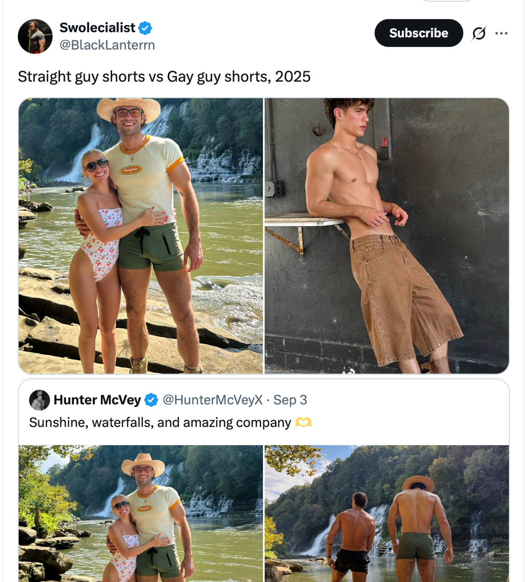Open quoted tweet's left couple photo
525x582 pixels.
pos(141,513)
